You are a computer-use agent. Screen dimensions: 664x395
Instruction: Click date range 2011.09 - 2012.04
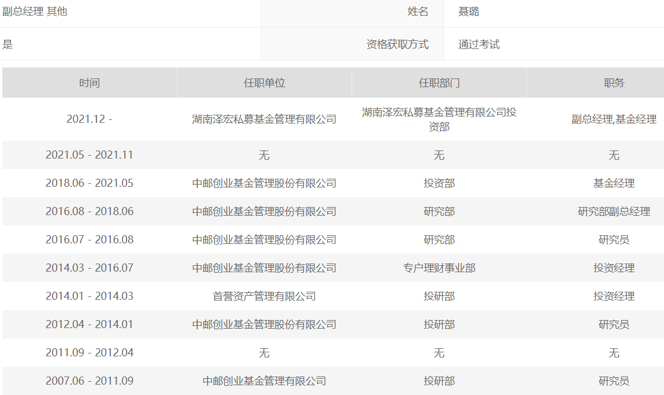(89, 353)
